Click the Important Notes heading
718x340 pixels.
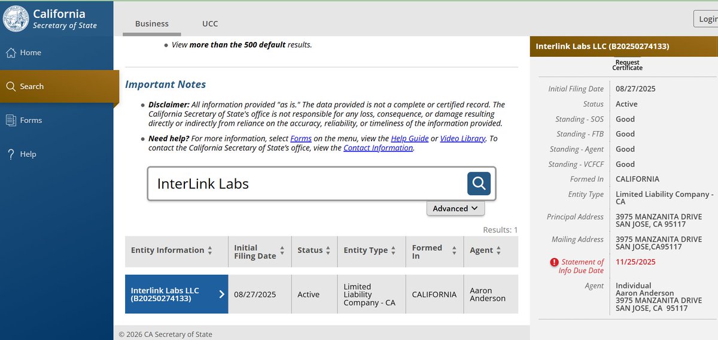point(165,84)
